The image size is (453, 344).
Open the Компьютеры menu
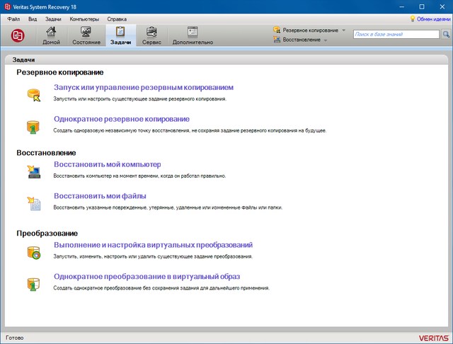coord(84,18)
